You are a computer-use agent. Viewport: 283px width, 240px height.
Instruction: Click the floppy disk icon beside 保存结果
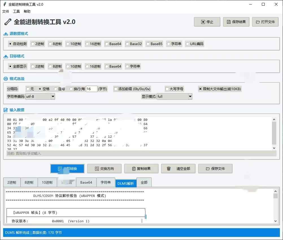point(229,22)
